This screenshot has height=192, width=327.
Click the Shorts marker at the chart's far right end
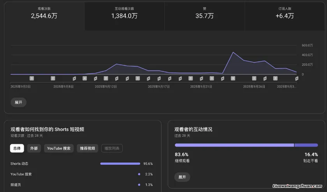(297, 79)
